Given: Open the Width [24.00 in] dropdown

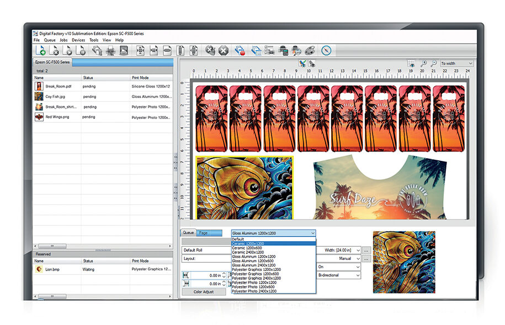Looking at the screenshot, I should tap(338, 250).
